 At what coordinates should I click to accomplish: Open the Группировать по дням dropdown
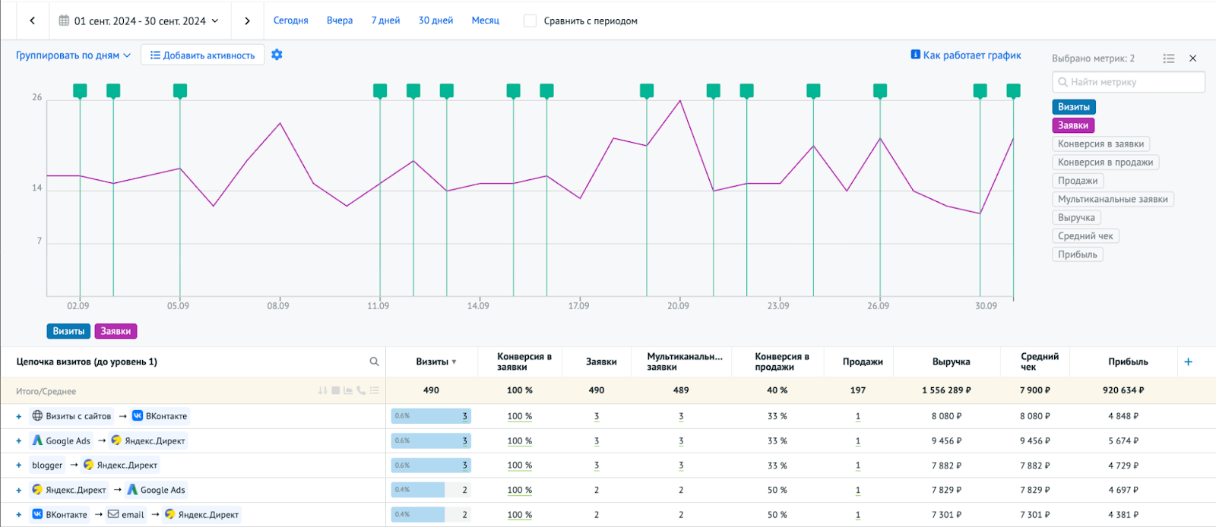pos(73,55)
